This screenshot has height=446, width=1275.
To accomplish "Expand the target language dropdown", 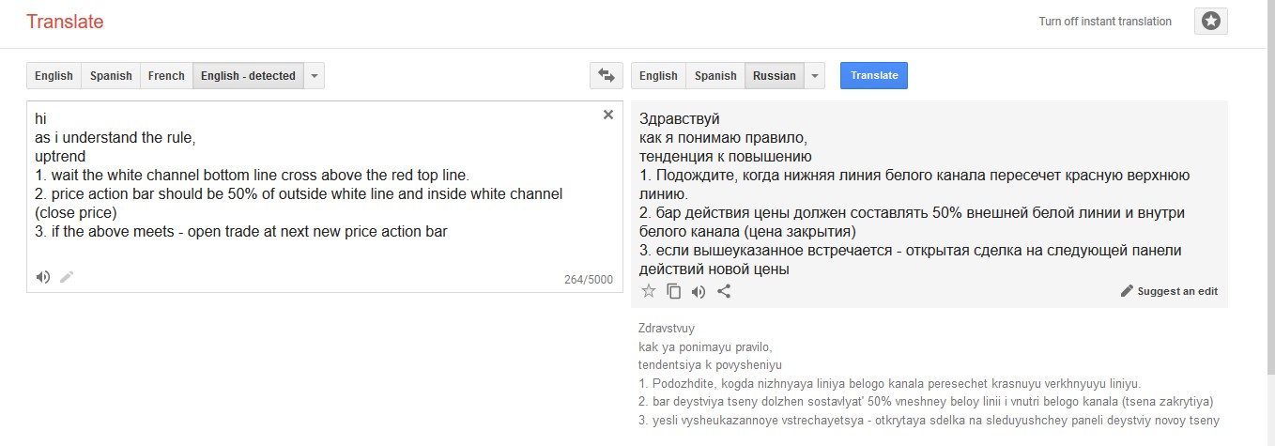I will [815, 76].
